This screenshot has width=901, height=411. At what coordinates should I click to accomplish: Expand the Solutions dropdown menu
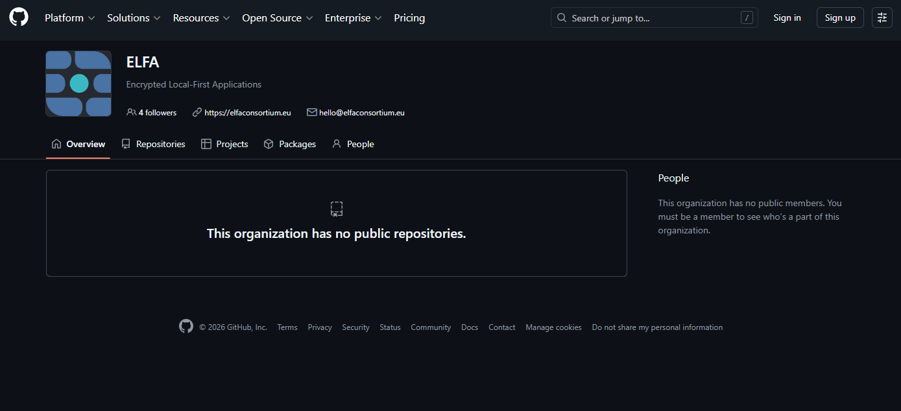[x=134, y=18]
